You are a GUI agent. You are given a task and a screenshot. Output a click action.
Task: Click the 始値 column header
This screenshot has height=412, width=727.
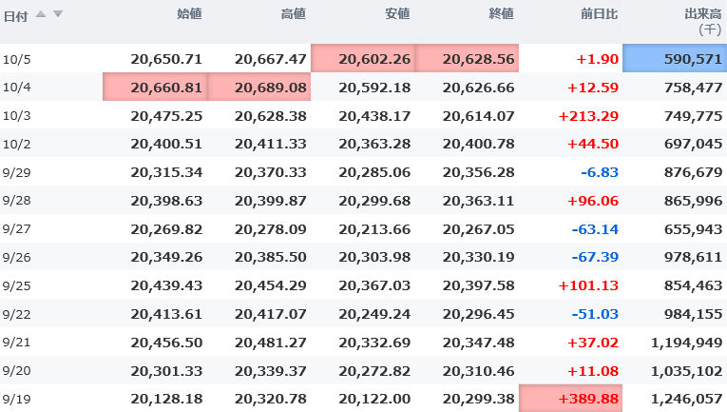pos(189,14)
